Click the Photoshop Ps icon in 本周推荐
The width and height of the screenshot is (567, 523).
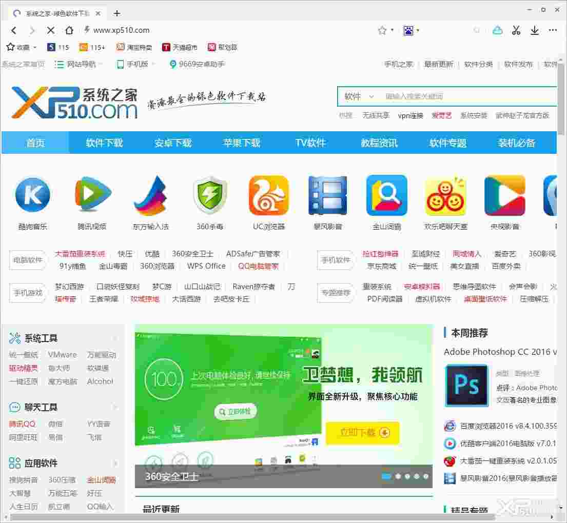466,385
